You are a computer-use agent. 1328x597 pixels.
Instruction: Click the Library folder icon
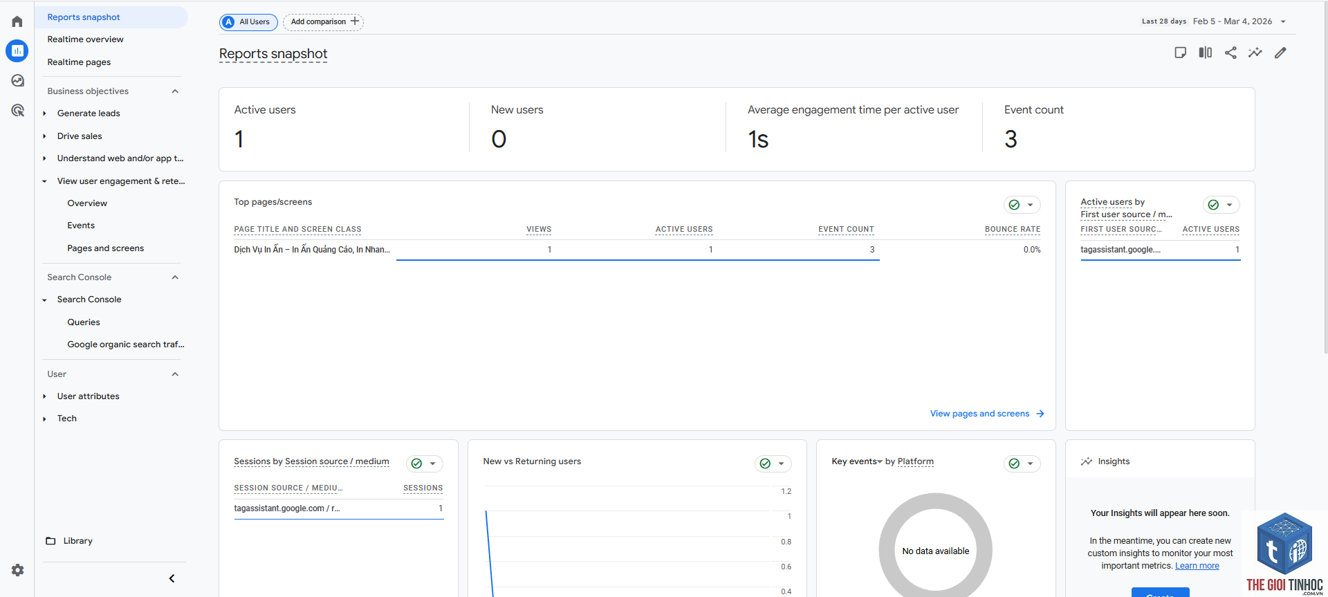coord(50,541)
